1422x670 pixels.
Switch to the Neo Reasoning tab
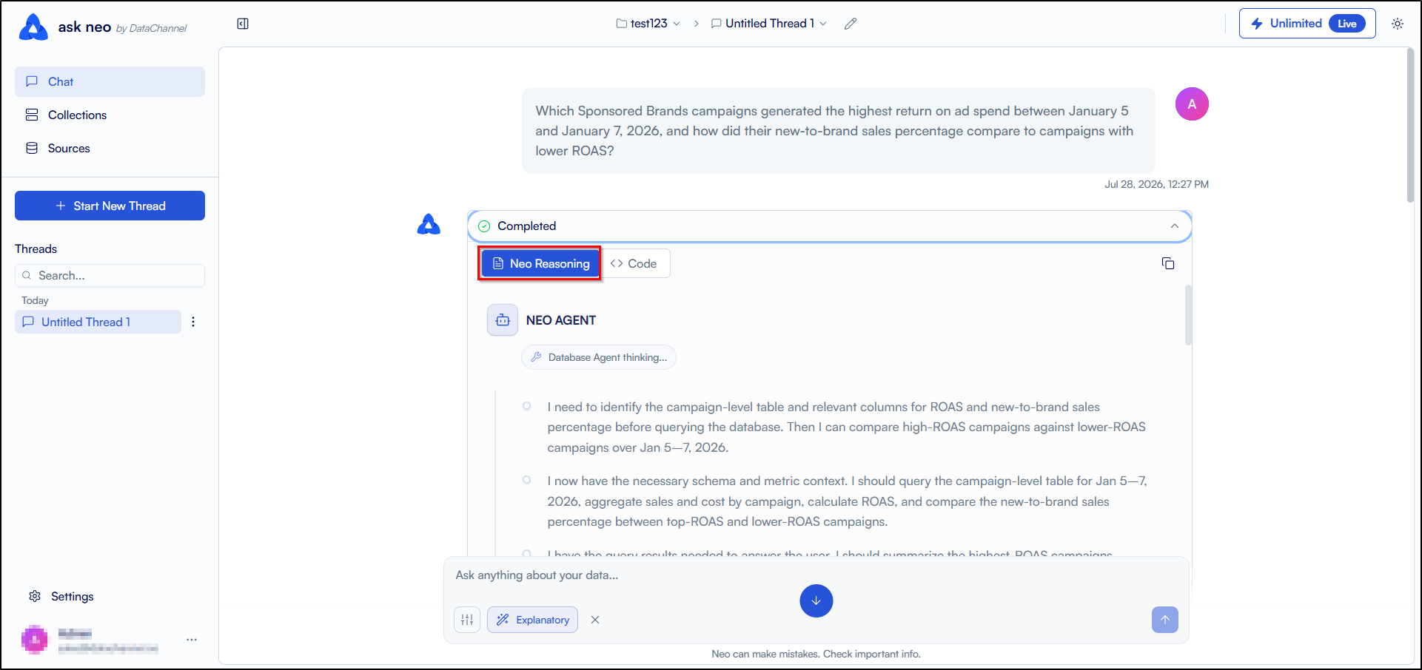[540, 263]
